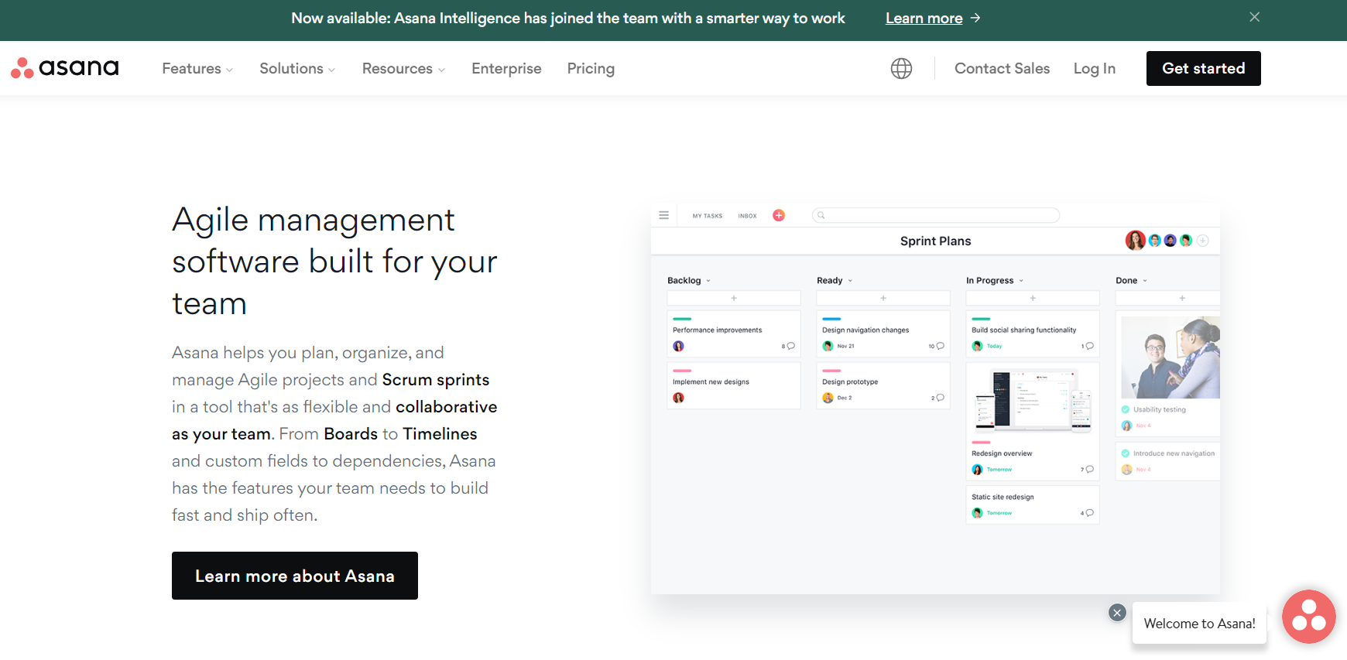Screen dimensions: 1347x660
Task: Click the Get started button
Action: (x=1203, y=68)
